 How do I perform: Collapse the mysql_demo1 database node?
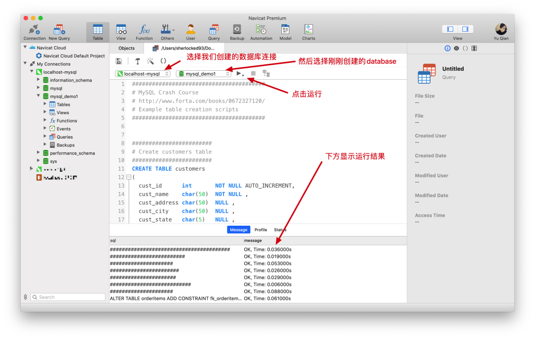38,96
